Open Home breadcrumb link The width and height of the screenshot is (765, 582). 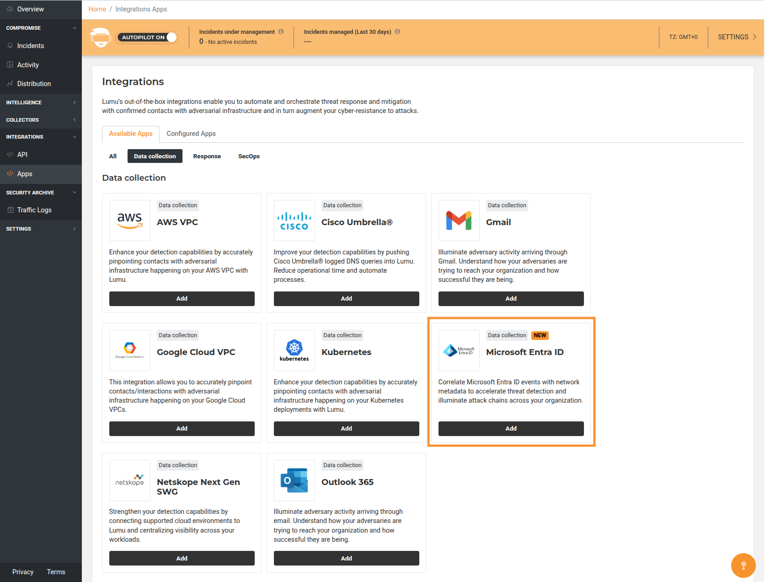click(x=97, y=9)
